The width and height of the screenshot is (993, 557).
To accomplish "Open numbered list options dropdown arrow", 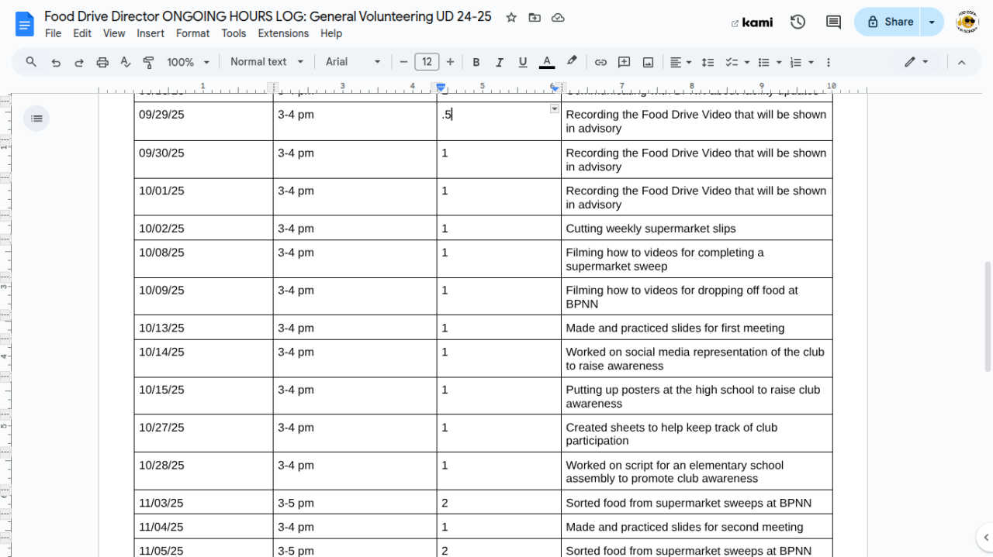I will [x=811, y=62].
